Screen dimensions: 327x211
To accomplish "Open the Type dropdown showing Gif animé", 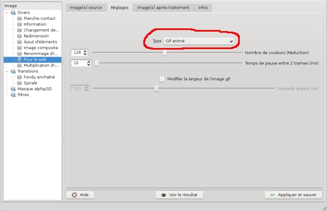I will point(199,41).
